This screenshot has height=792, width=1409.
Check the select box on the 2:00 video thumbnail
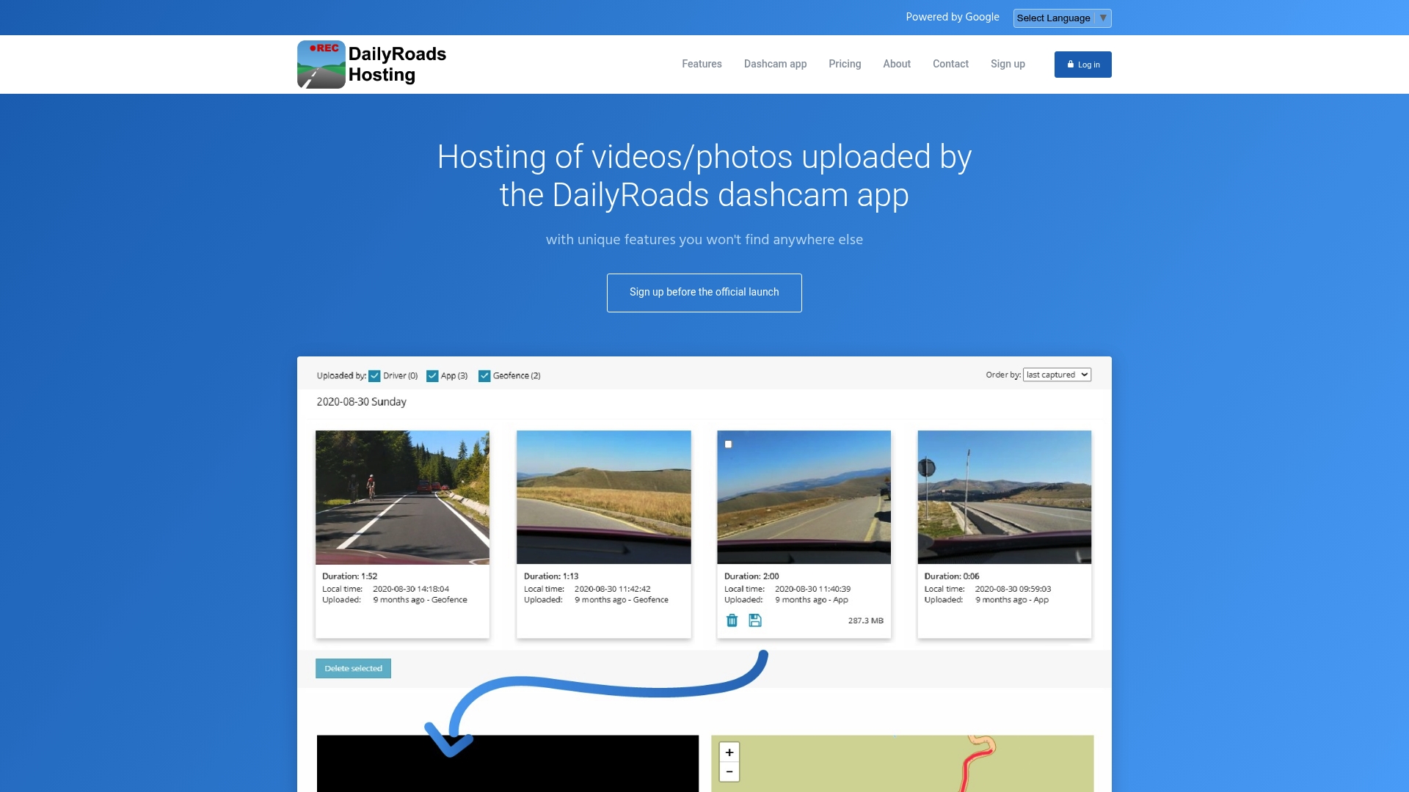[728, 444]
